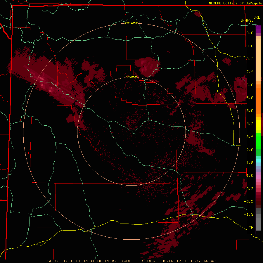Pick the cyan band of the color bar

(258, 161)
